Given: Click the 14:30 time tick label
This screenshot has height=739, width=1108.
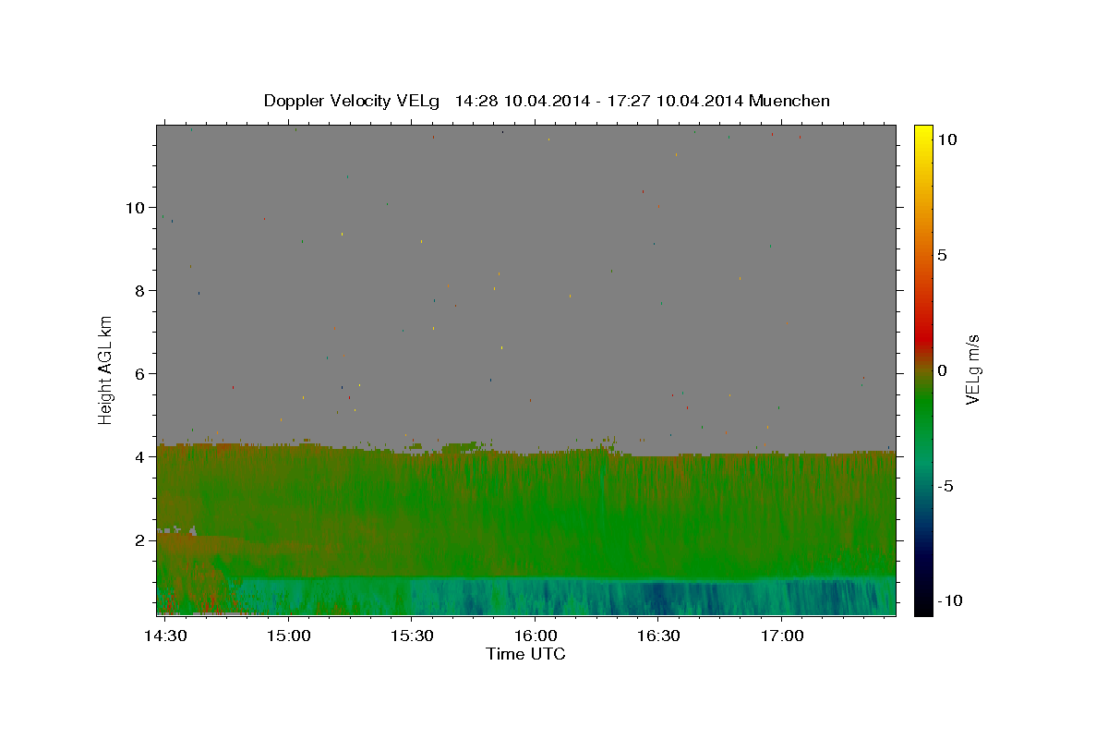Looking at the screenshot, I should pos(166,636).
